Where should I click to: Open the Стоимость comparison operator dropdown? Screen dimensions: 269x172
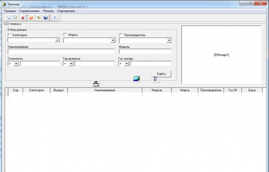pyautogui.click(x=16, y=64)
